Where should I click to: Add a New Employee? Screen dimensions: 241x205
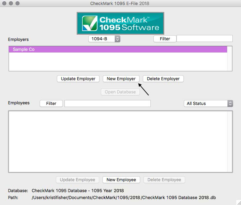coord(121,180)
